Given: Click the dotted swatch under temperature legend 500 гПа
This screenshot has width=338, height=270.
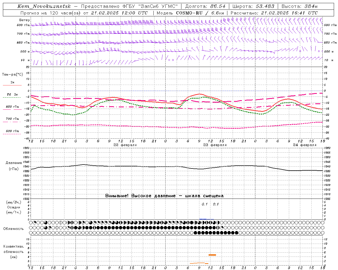Looking at the screenshot, I should coord(12,134).
